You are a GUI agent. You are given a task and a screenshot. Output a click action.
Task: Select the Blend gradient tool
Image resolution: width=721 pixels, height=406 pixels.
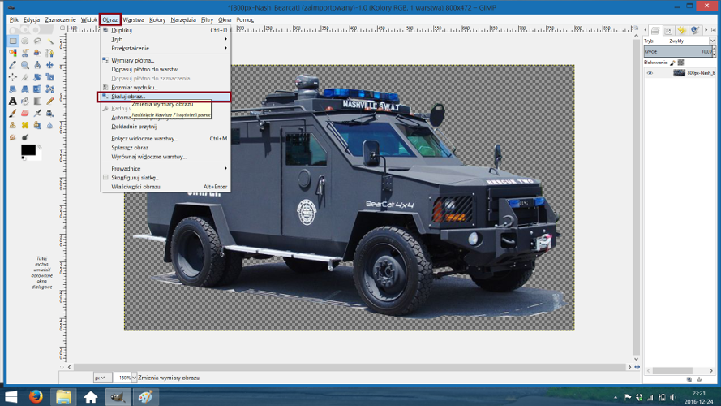[37, 101]
